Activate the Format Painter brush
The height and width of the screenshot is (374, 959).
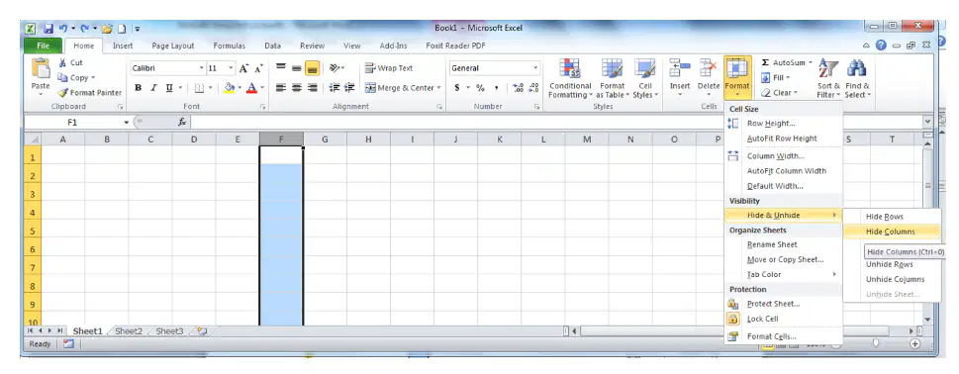click(63, 93)
